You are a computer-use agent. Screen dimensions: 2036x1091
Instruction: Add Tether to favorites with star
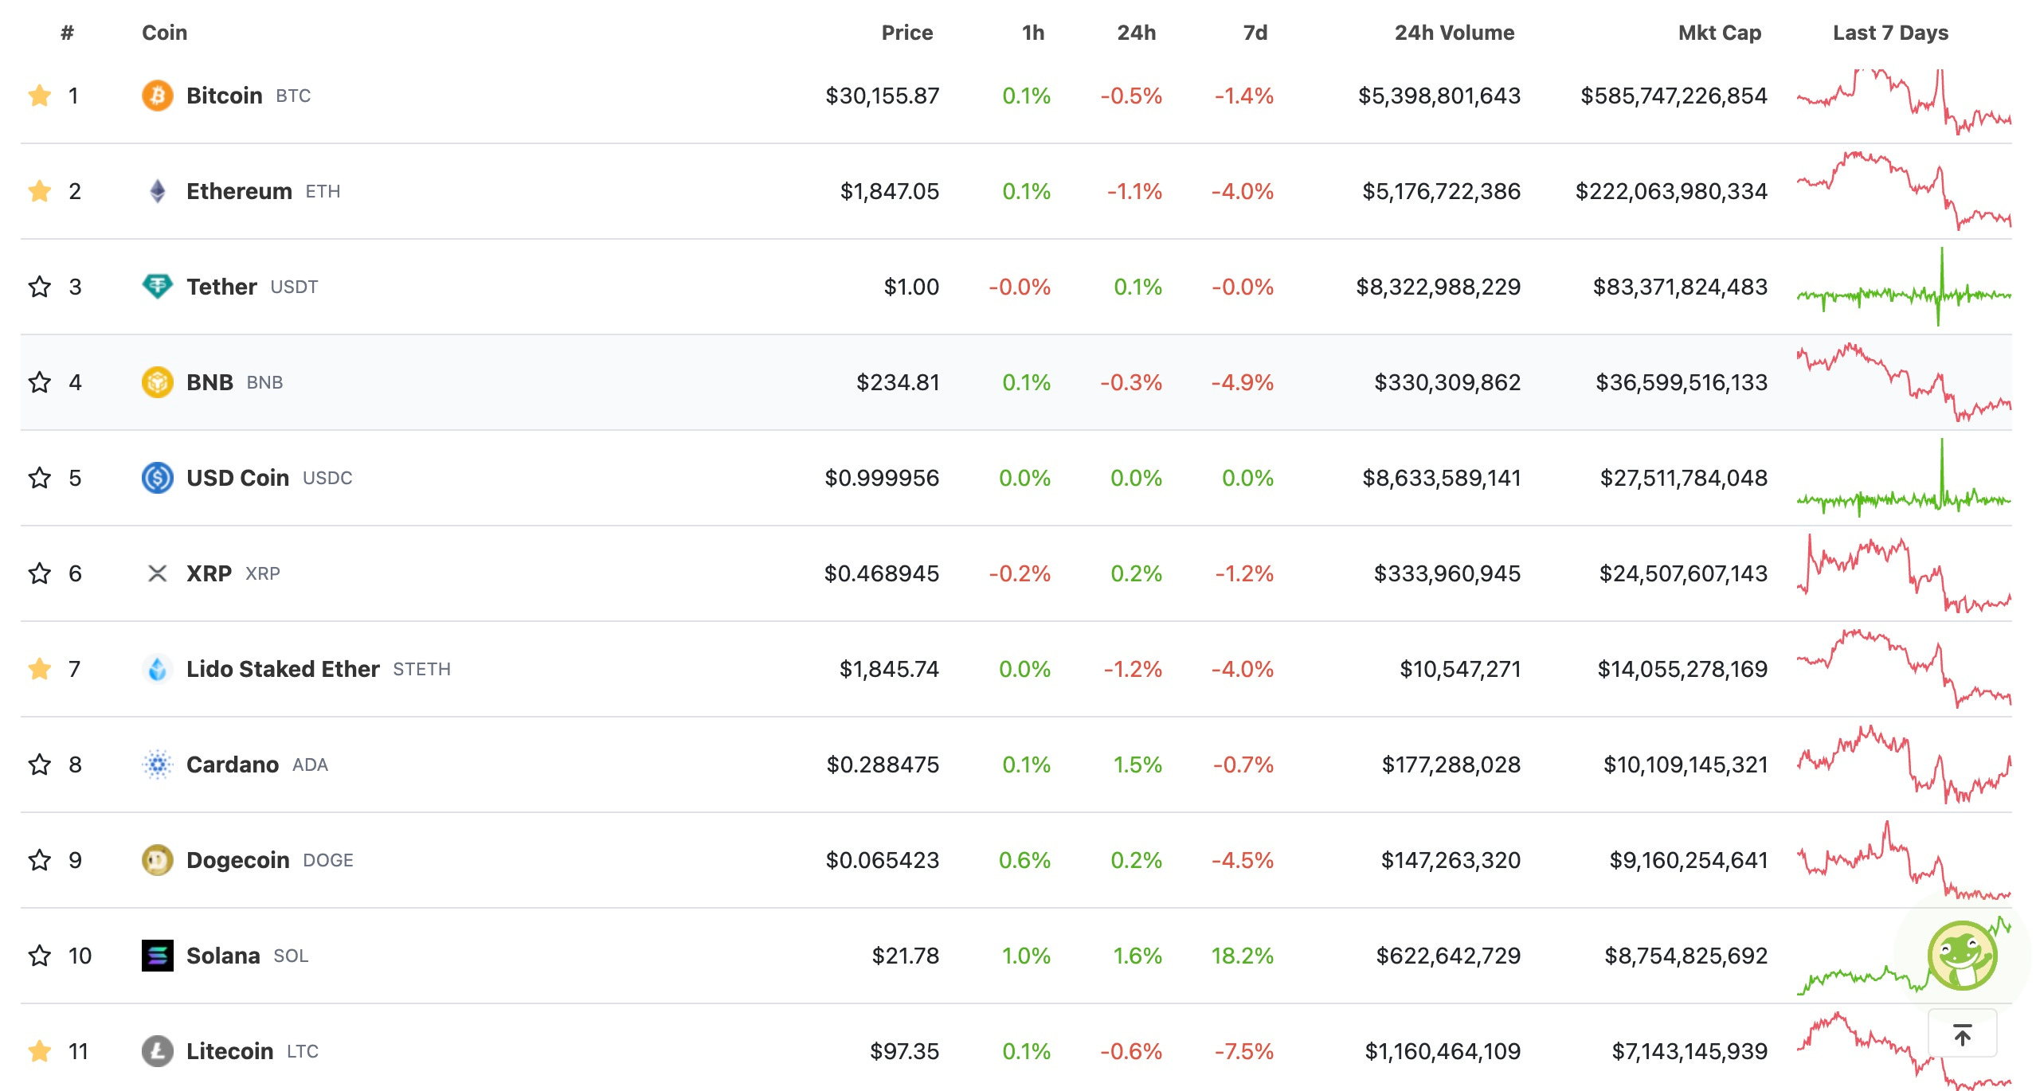pyautogui.click(x=40, y=287)
